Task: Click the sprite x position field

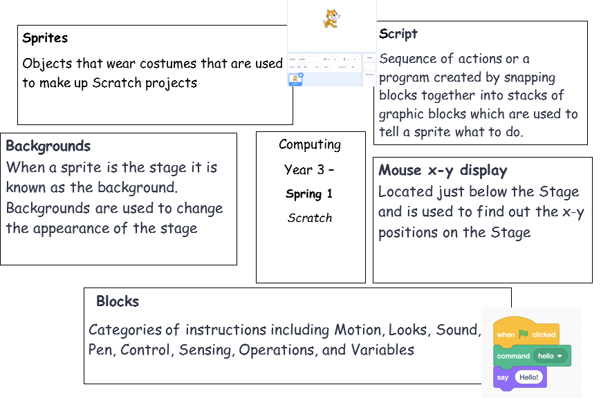Action: pos(335,59)
